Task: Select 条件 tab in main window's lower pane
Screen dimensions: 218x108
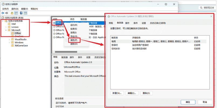Action: tap(80, 57)
